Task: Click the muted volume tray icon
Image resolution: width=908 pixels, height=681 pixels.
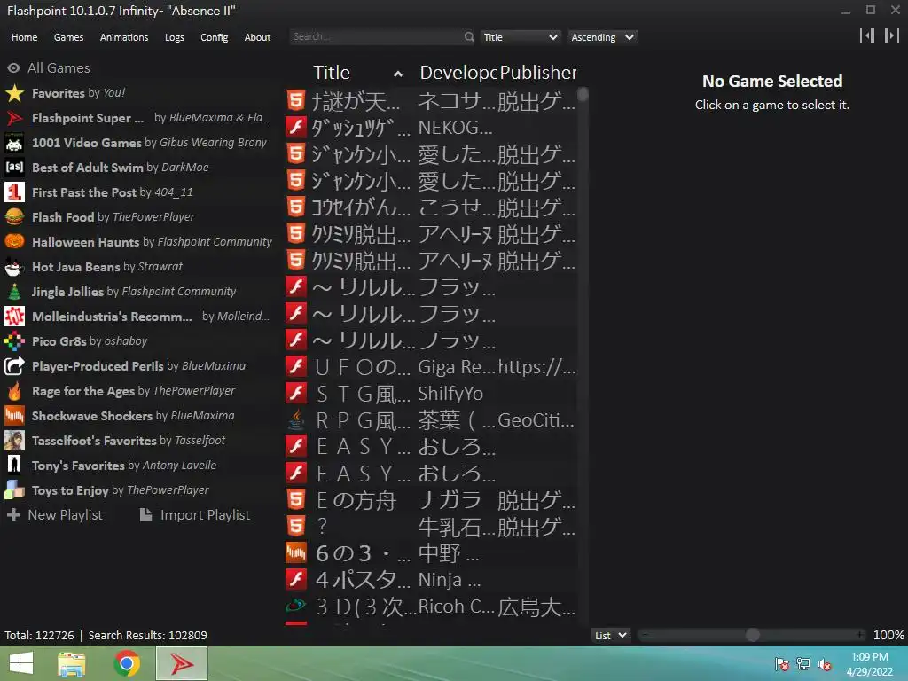Action: pos(825,664)
